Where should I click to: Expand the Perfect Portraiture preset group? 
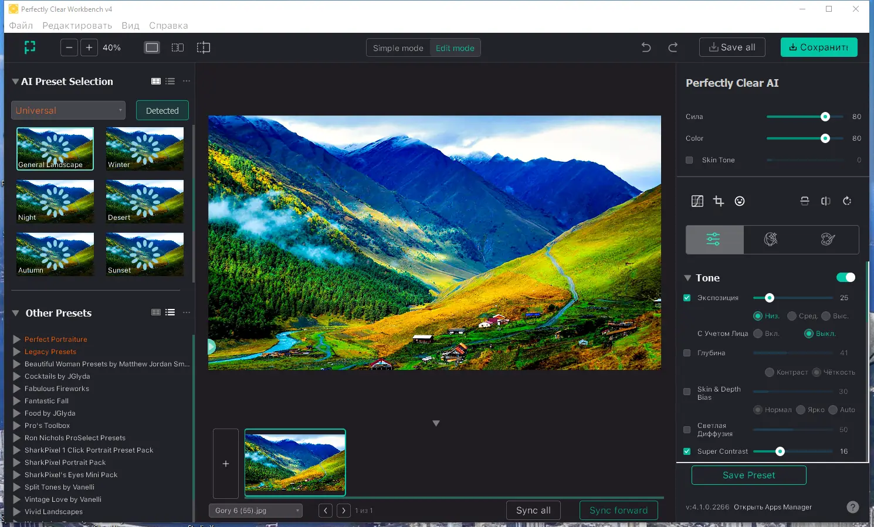click(17, 339)
